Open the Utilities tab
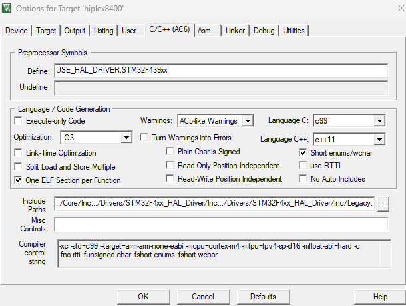This screenshot has height=306, width=406. click(294, 31)
